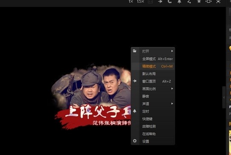Click the pin-window icon in top toolbar
This screenshot has width=231, height=155.
(160, 1)
